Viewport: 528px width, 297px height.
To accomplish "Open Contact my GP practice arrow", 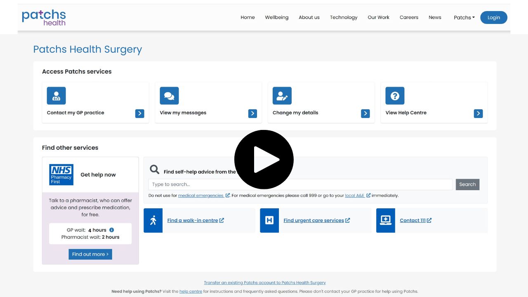I will (140, 113).
